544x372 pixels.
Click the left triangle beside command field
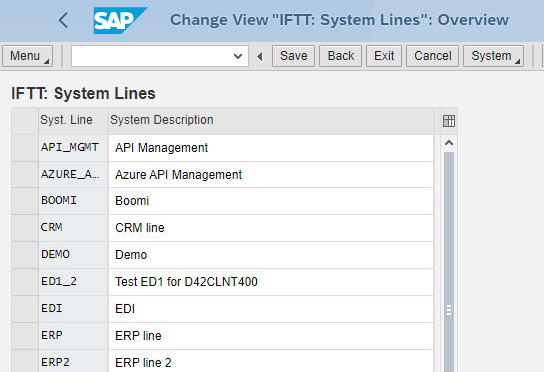click(260, 56)
